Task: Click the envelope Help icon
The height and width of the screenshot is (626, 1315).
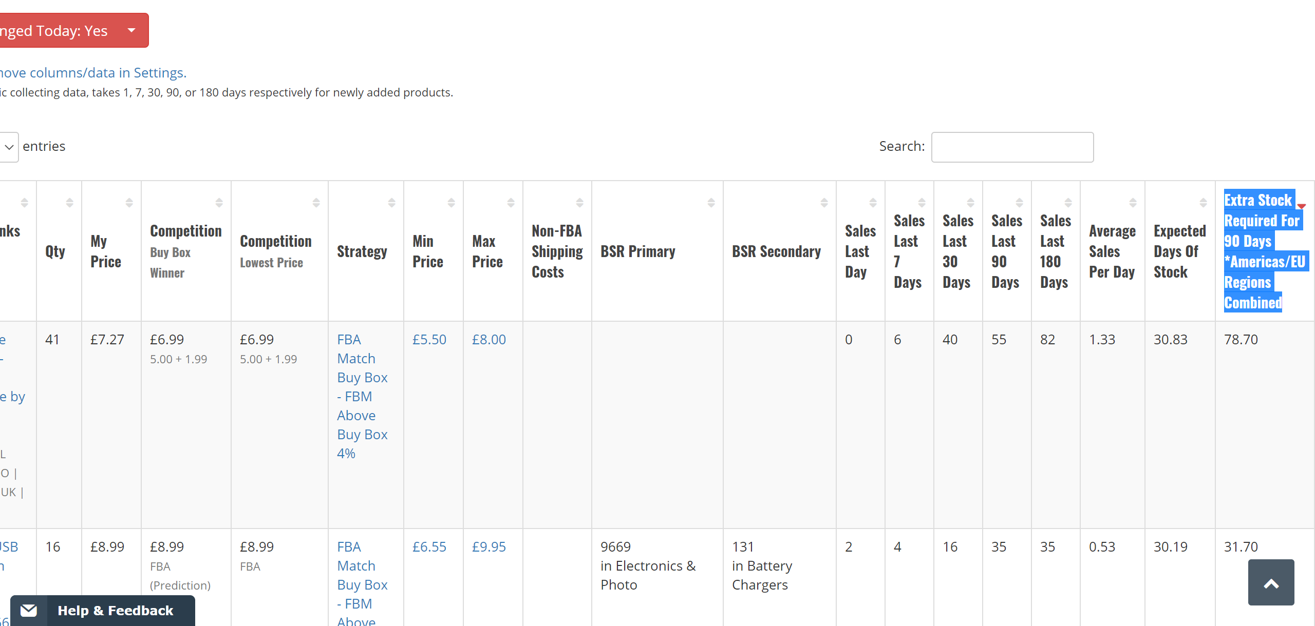Action: (x=29, y=611)
